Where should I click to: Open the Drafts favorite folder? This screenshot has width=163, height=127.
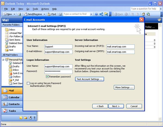click(x=10, y=46)
